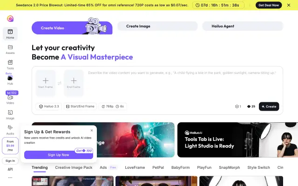Click the Get 100 credits badge

coord(84,151)
